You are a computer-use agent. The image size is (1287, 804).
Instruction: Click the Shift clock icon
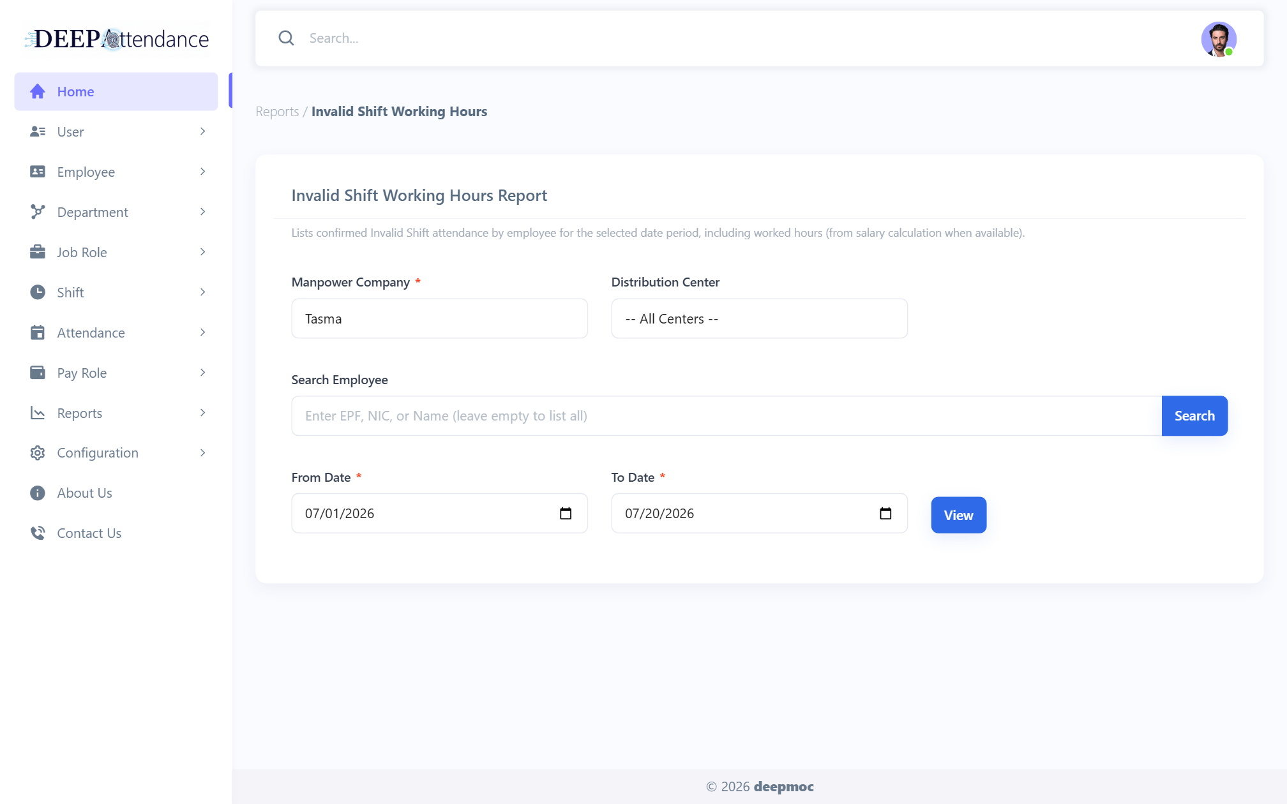(x=38, y=292)
